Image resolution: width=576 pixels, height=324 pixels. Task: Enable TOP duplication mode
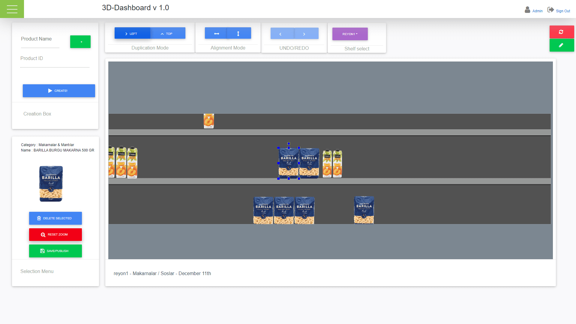168,33
